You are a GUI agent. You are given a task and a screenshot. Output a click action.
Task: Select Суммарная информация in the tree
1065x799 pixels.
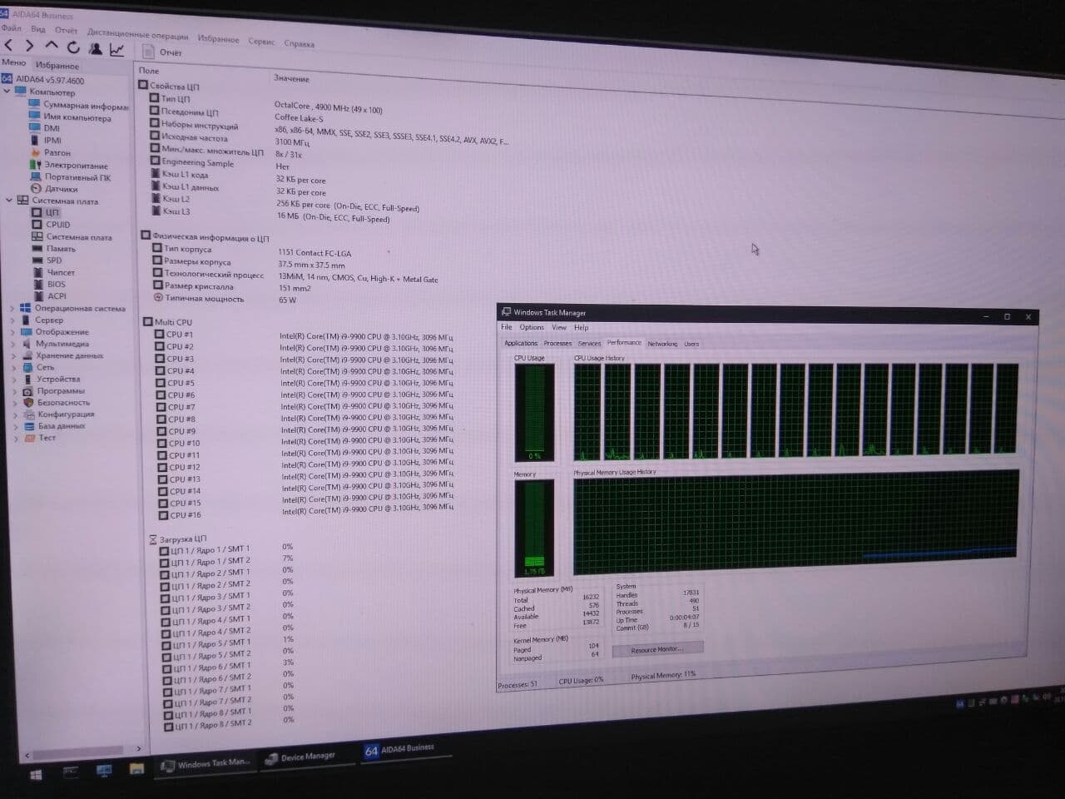[86, 106]
